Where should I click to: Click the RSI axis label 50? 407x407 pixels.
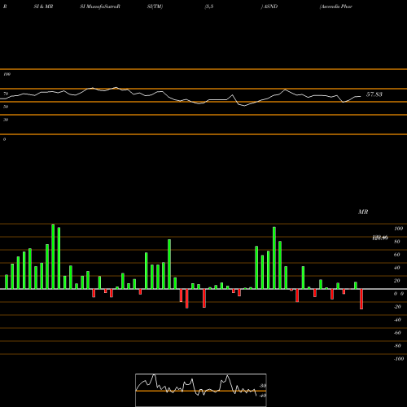(6, 107)
